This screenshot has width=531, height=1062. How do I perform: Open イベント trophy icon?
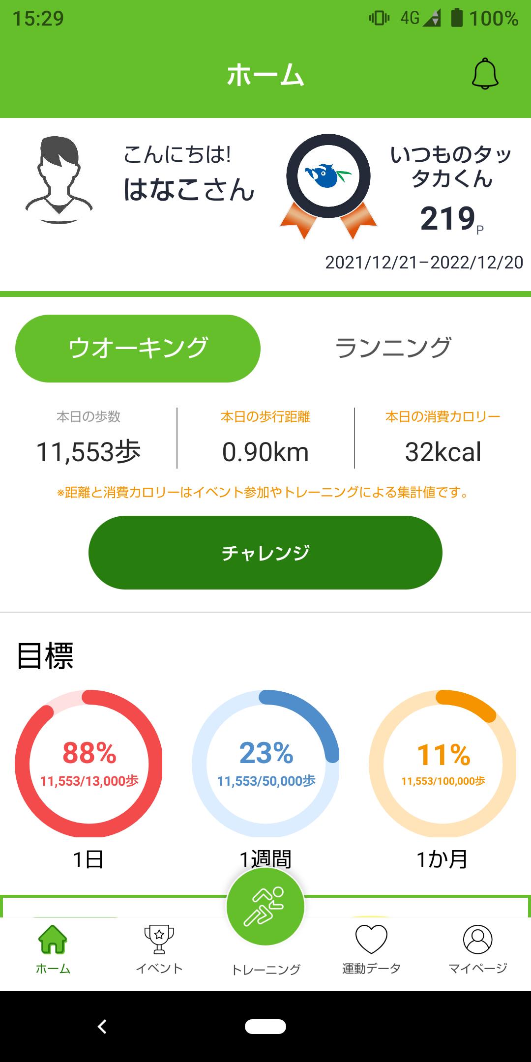tap(159, 940)
